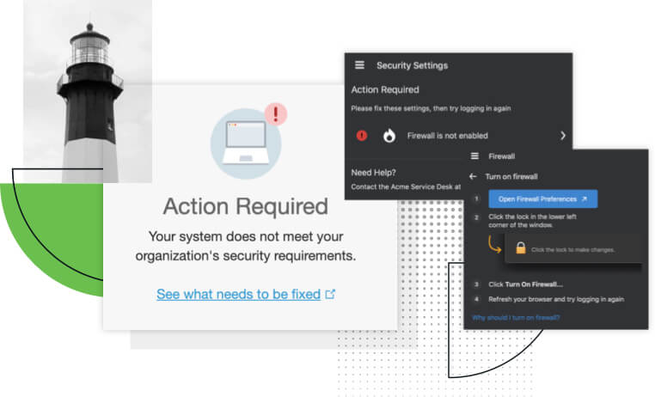Open 'Why should I turn on firewall?' link
The width and height of the screenshot is (655, 397).
(x=516, y=317)
